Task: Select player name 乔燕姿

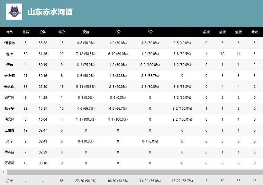Action: pos(9,152)
